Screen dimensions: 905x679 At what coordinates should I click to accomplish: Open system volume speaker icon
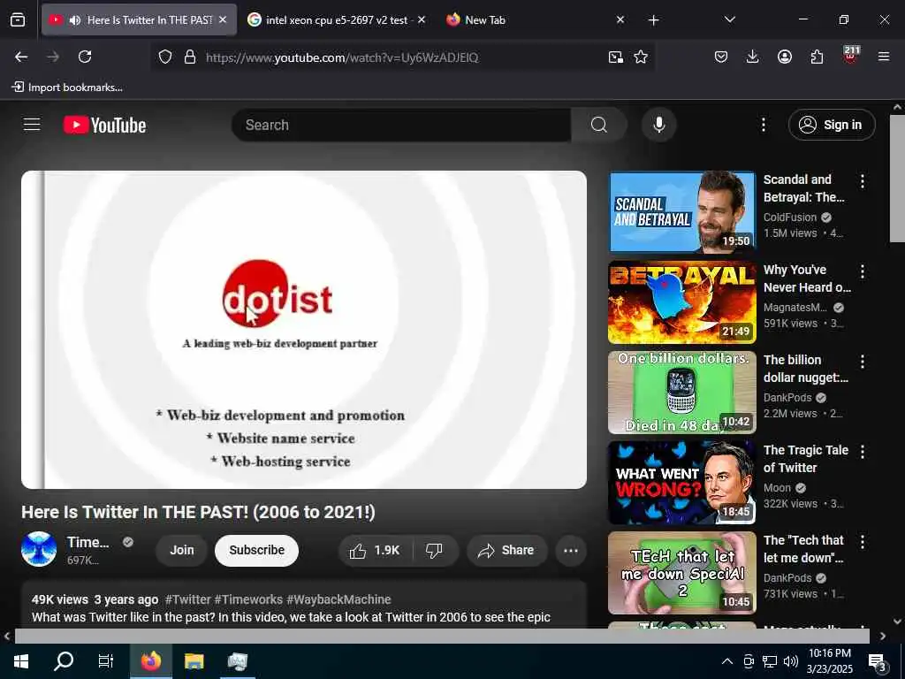pyautogui.click(x=791, y=661)
